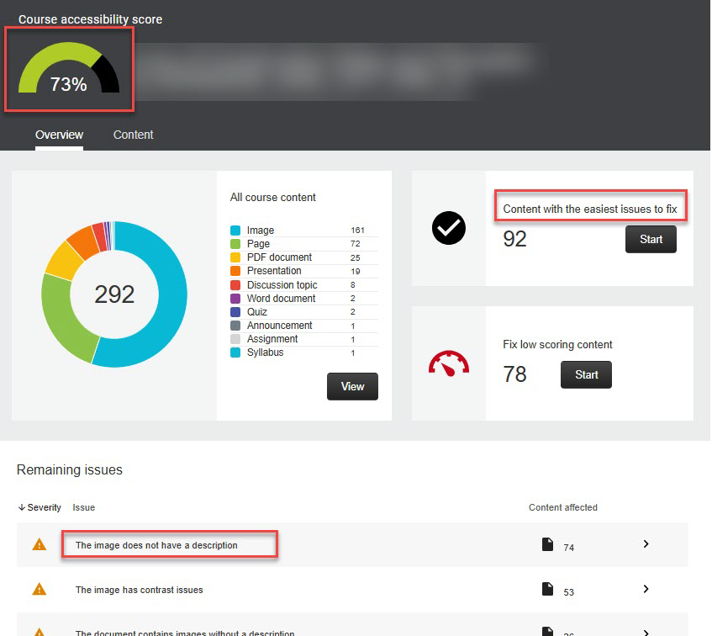
Task: Click the Quiz legend color swatch
Action: pos(235,312)
